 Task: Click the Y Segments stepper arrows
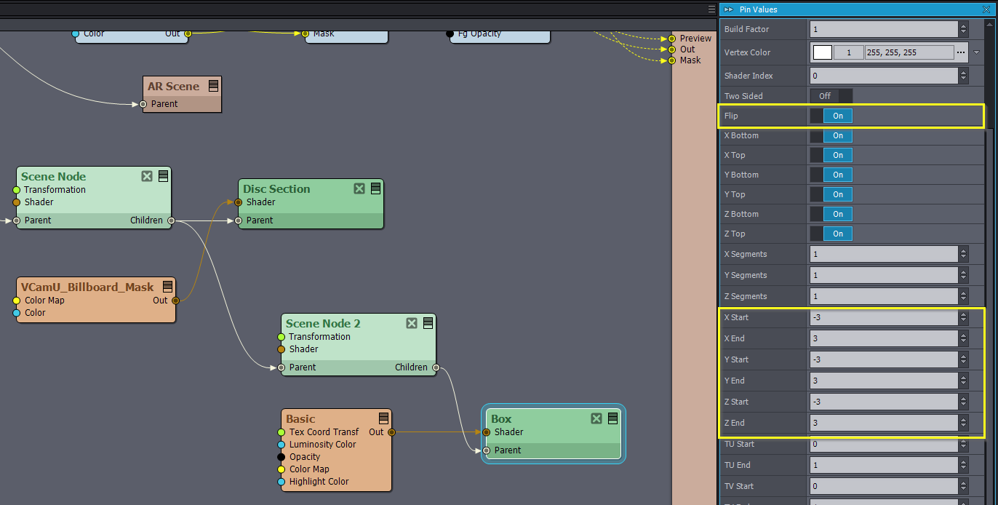pos(964,275)
